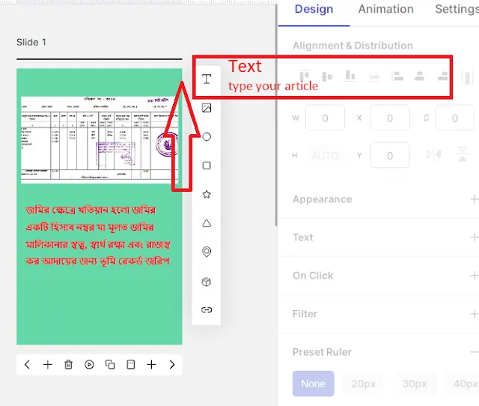The image size is (479, 406).
Task: Pick the Circle shape tool
Action: [x=207, y=136]
